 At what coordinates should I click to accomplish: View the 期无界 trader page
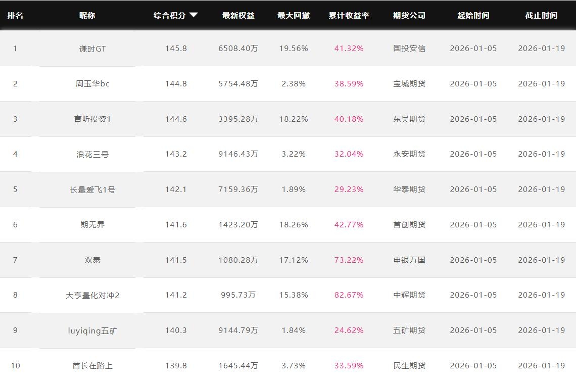click(x=92, y=225)
